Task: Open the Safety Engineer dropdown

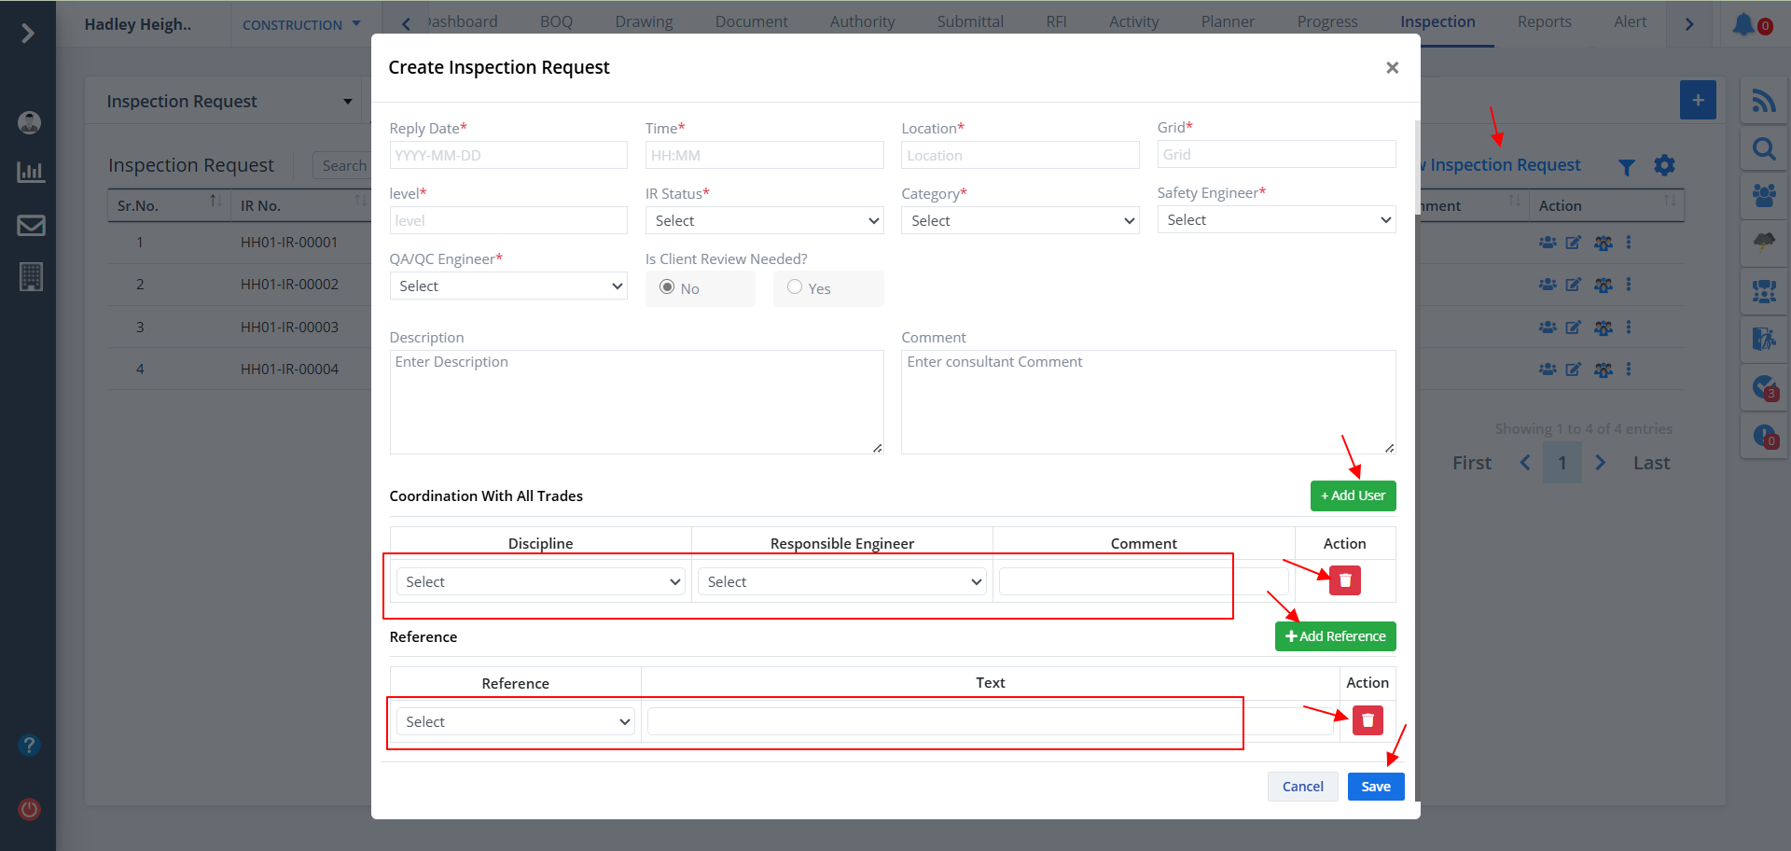Action: (1275, 220)
